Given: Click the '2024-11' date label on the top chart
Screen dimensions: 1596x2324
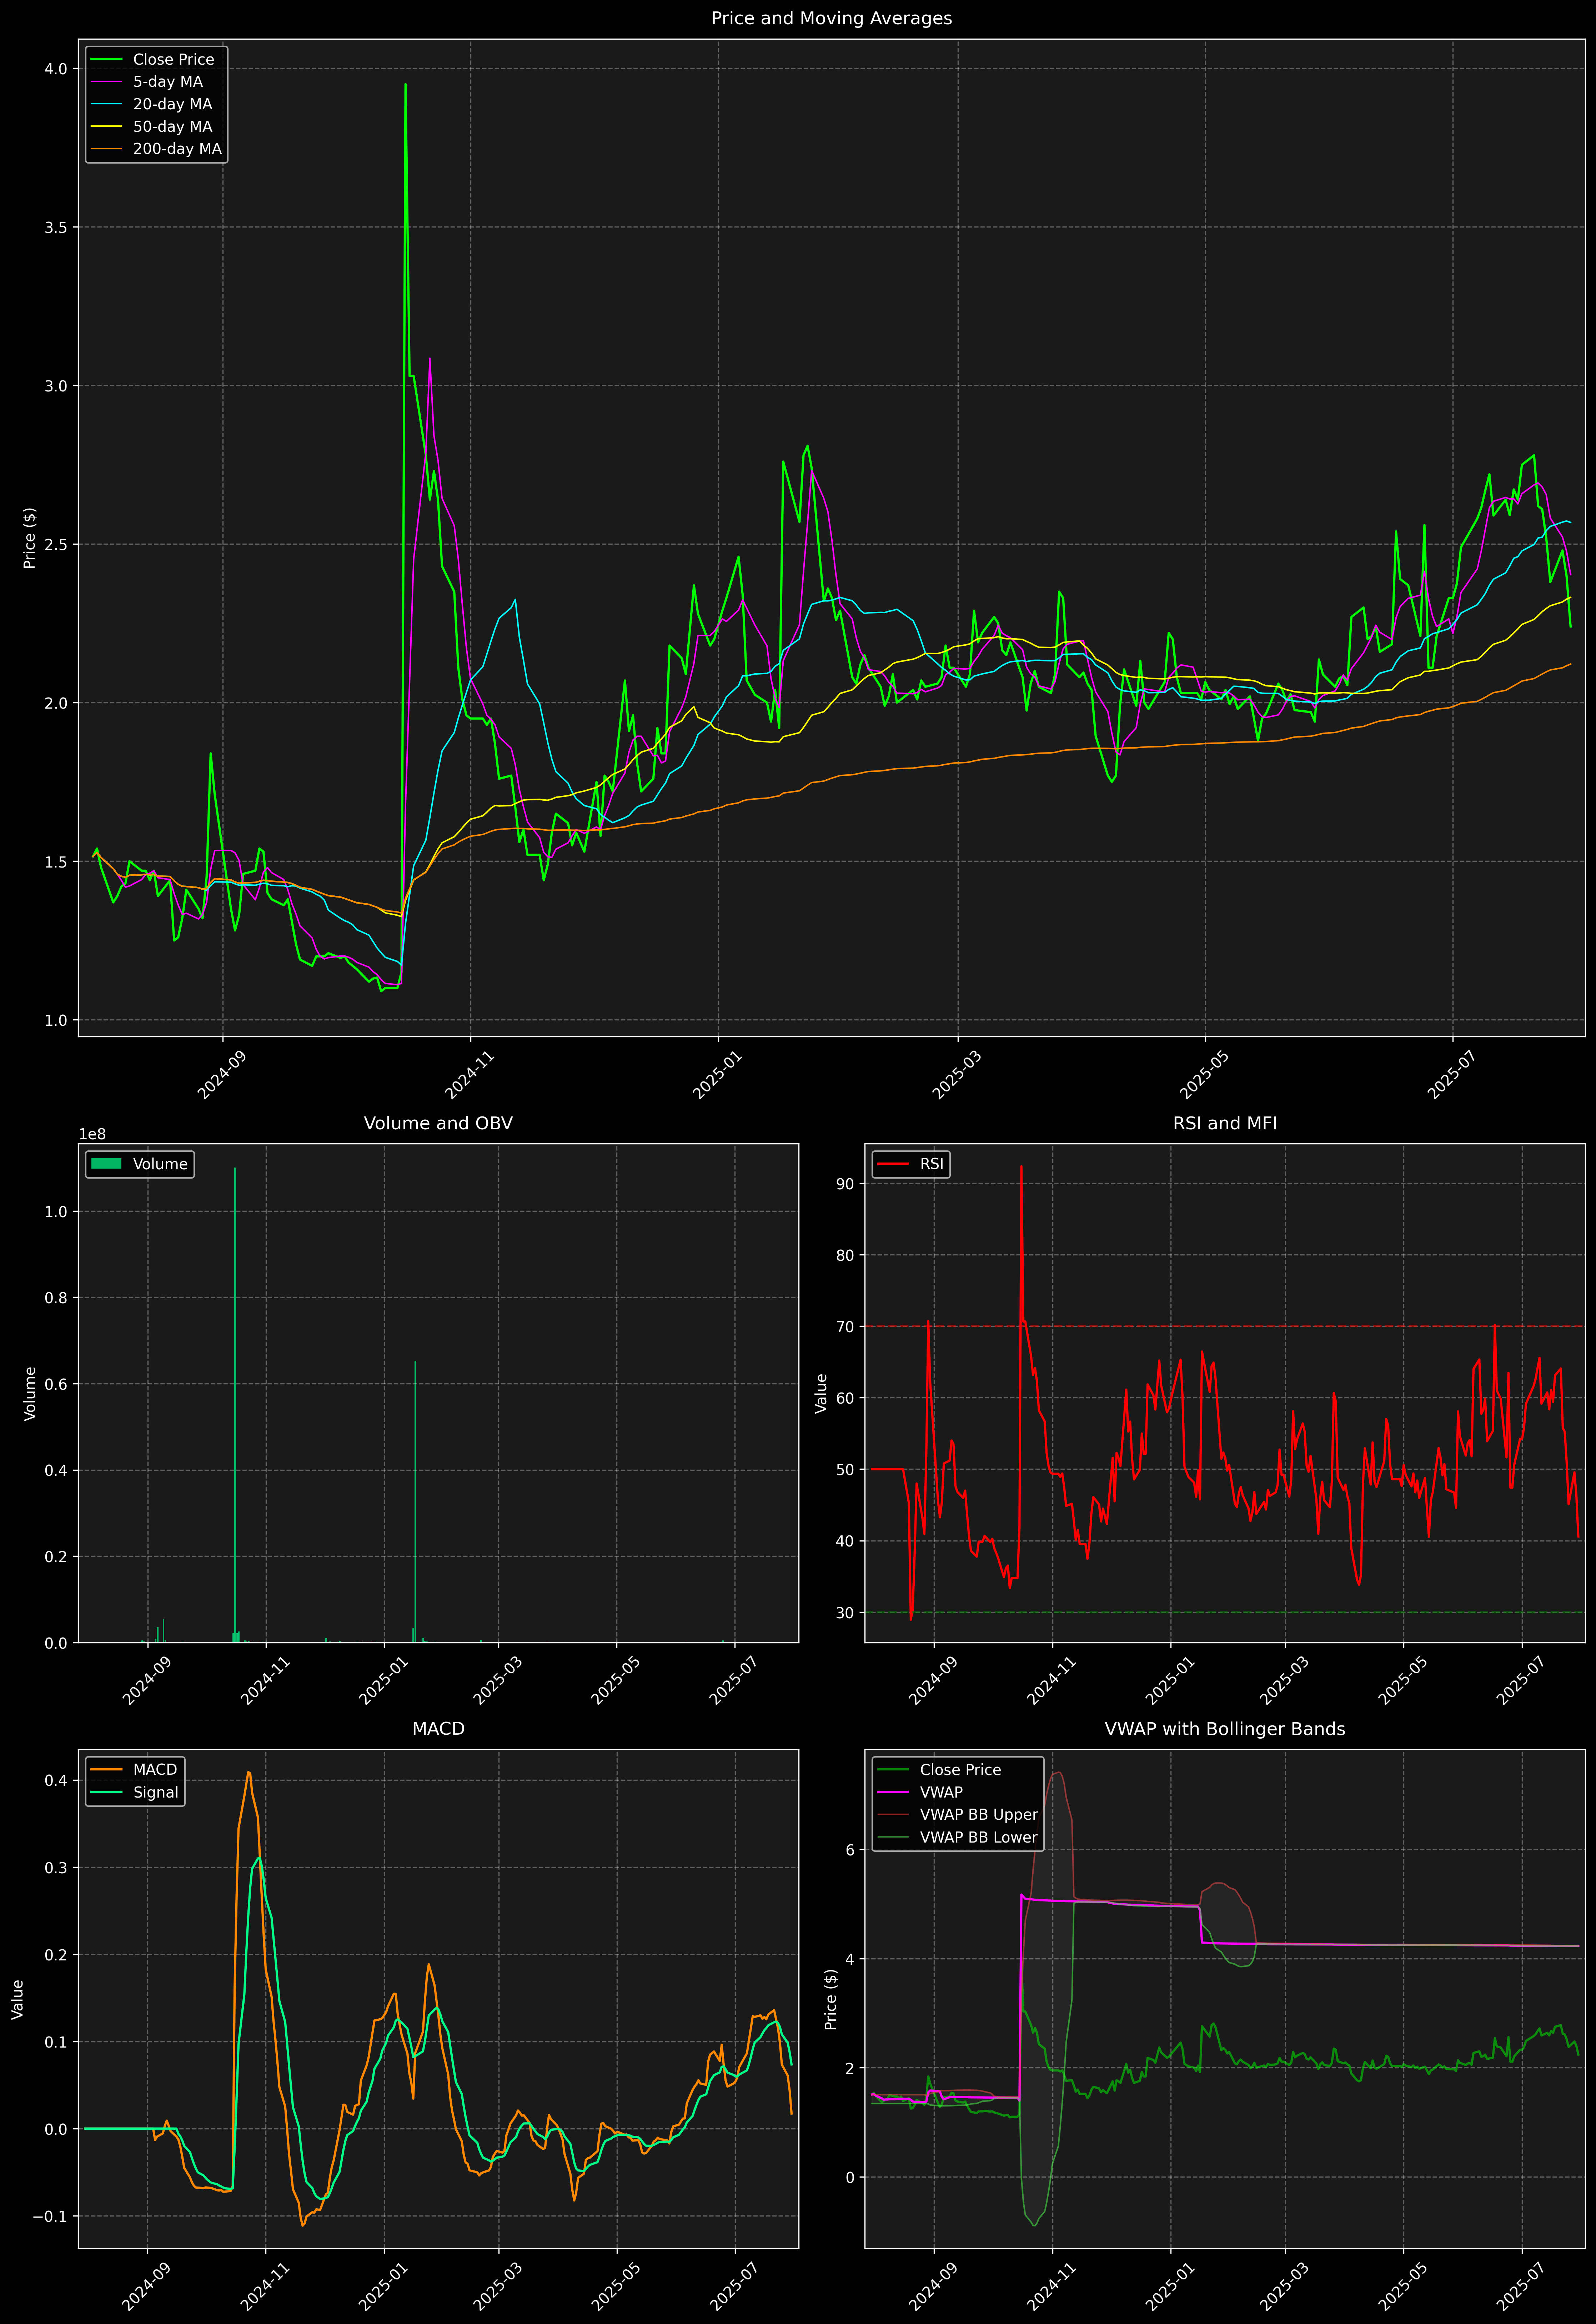Looking at the screenshot, I should click(470, 1074).
